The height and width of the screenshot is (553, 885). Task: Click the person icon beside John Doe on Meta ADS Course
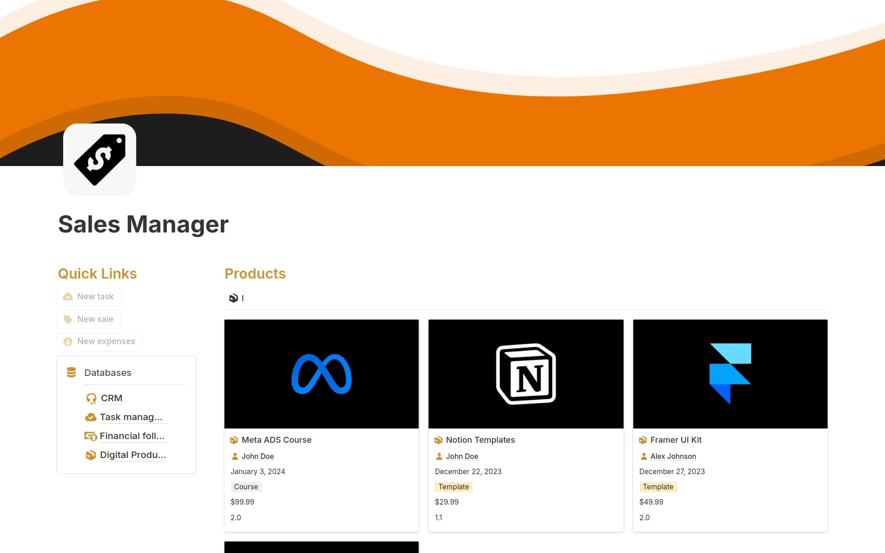[x=236, y=456]
